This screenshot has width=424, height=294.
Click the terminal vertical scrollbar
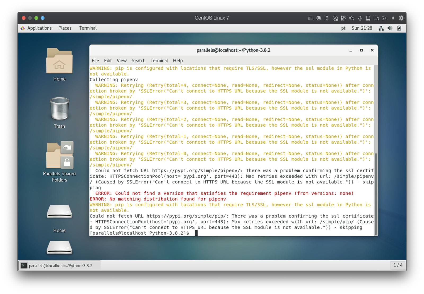[x=376, y=194]
